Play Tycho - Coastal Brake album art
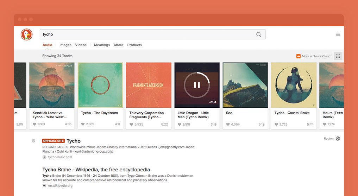Screen dimensions: 358x196 pyautogui.click(x=294, y=85)
